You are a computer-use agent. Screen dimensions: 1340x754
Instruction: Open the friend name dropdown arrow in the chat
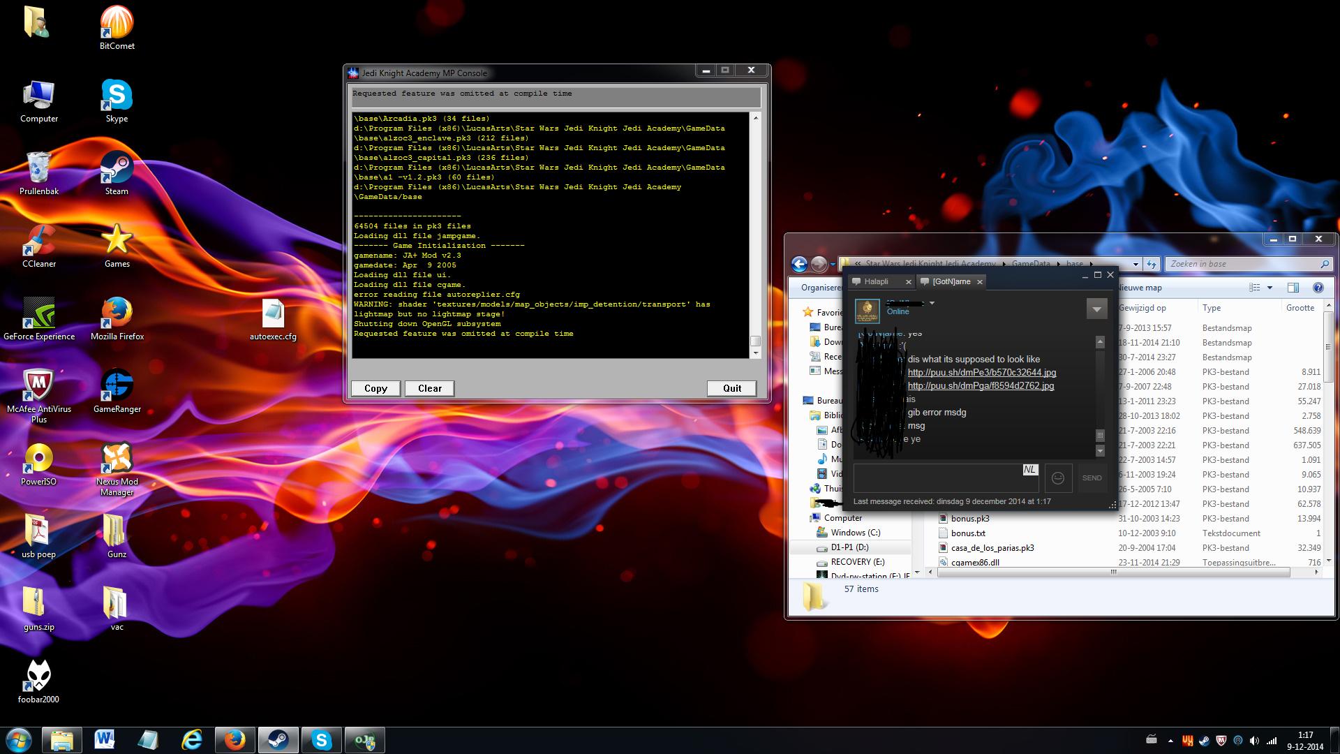point(932,303)
